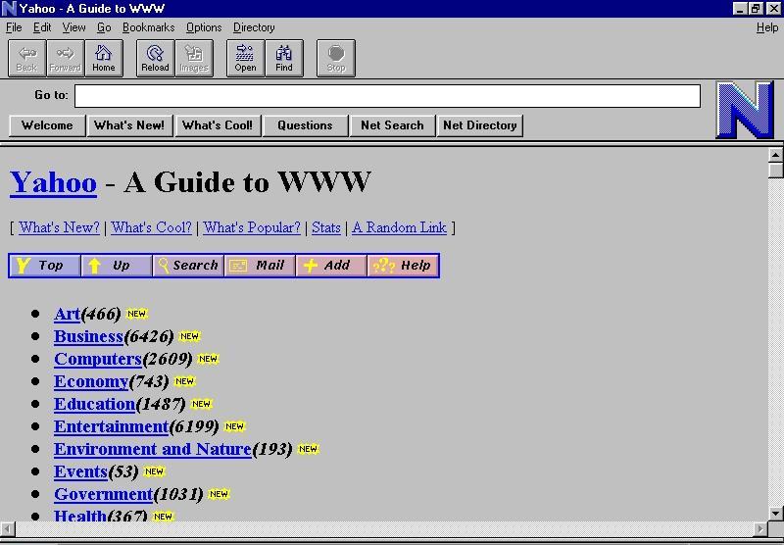
Task: Go to Home via toolbar icon
Action: click(x=104, y=58)
